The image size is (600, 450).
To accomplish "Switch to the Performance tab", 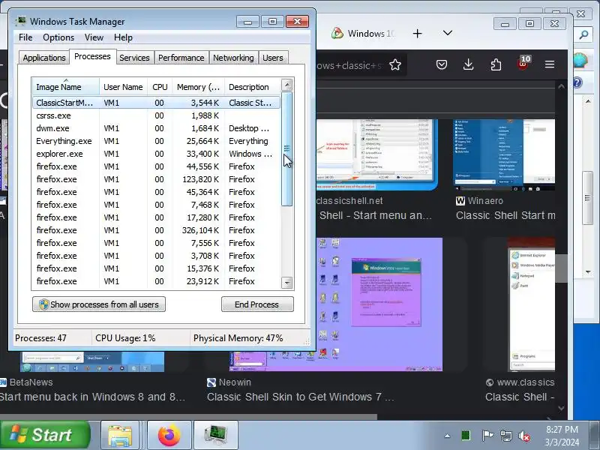I will (x=181, y=58).
